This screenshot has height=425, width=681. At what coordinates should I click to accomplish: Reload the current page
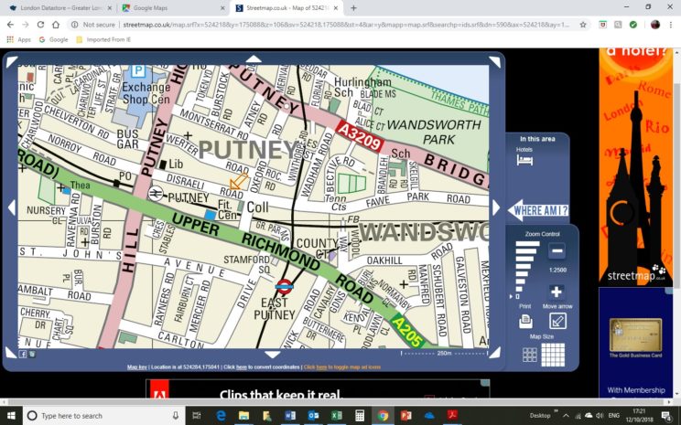click(40, 25)
